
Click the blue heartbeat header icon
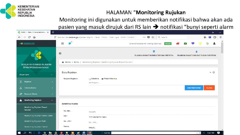point(193,43)
